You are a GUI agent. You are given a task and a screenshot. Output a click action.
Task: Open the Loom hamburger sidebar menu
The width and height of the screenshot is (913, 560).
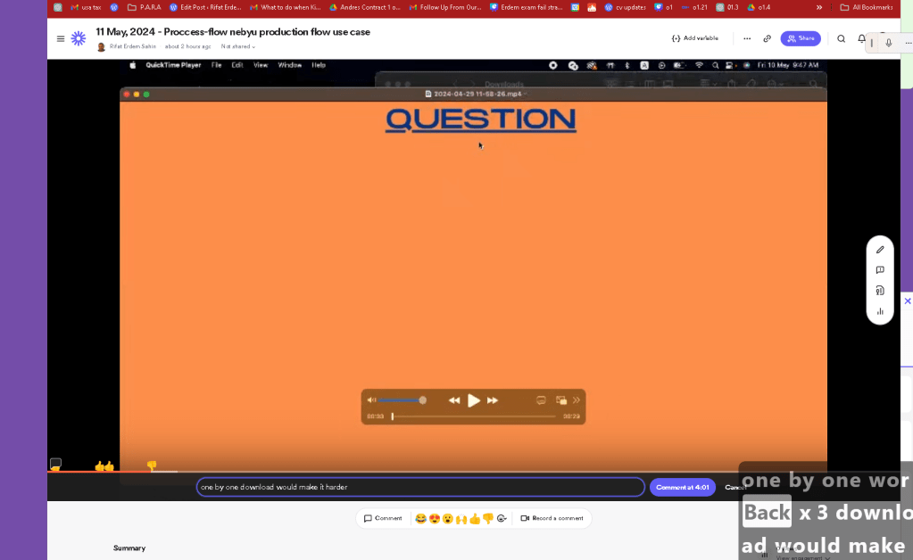point(61,39)
